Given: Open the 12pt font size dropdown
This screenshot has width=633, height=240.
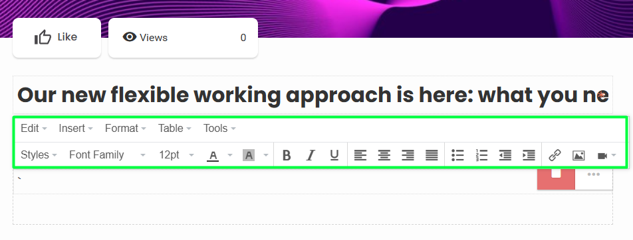Looking at the screenshot, I should pos(176,155).
